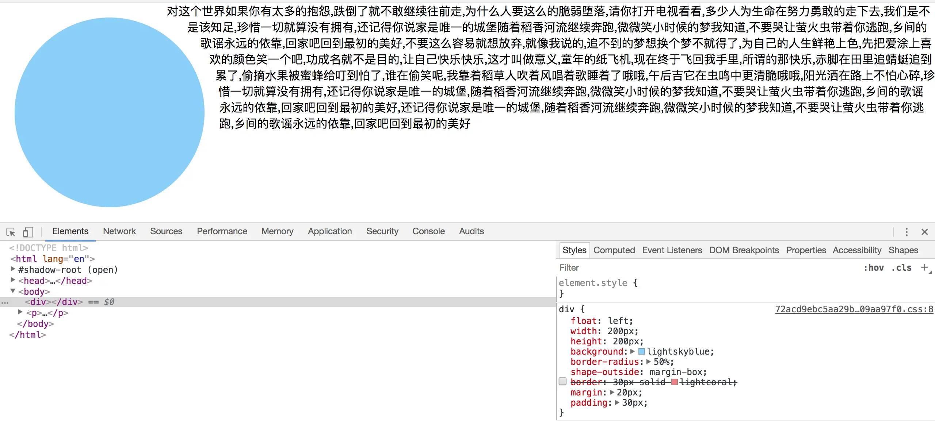Toggle the device toolbar icon
935x421 pixels.
coord(28,232)
